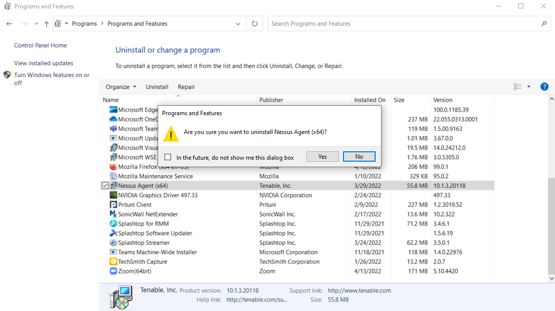555x311 pixels.
Task: Click the Mozilla Firefox icon in list
Action: tap(113, 167)
